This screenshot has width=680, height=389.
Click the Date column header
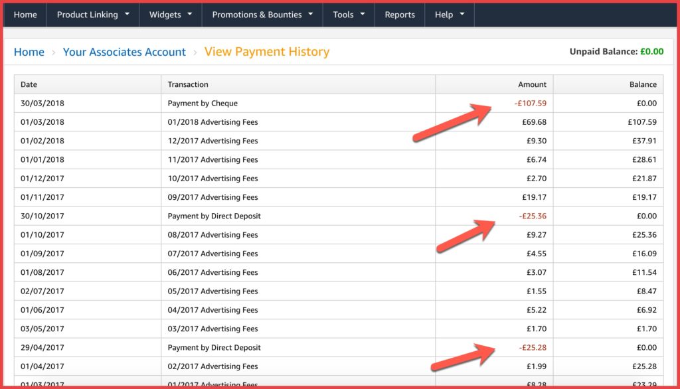[88, 84]
